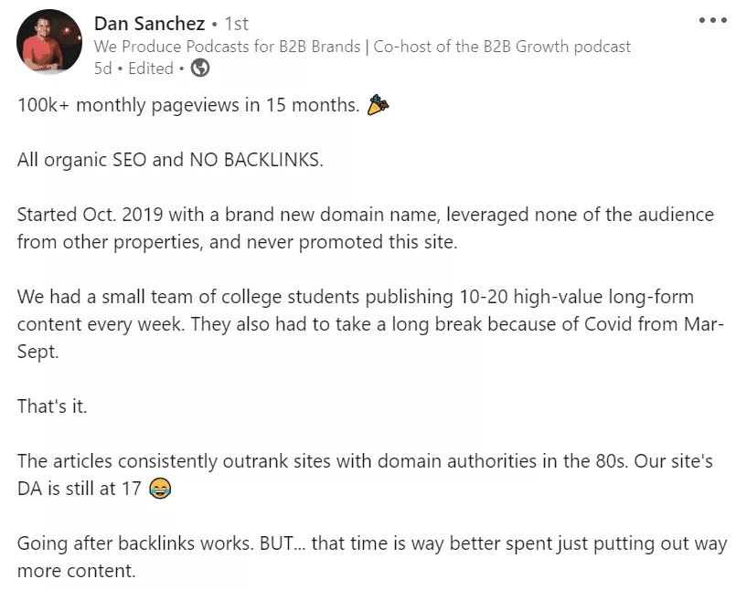This screenshot has height=590, width=747.
Task: Click the "Started Oct. 2019" paragraph
Action: click(x=366, y=228)
